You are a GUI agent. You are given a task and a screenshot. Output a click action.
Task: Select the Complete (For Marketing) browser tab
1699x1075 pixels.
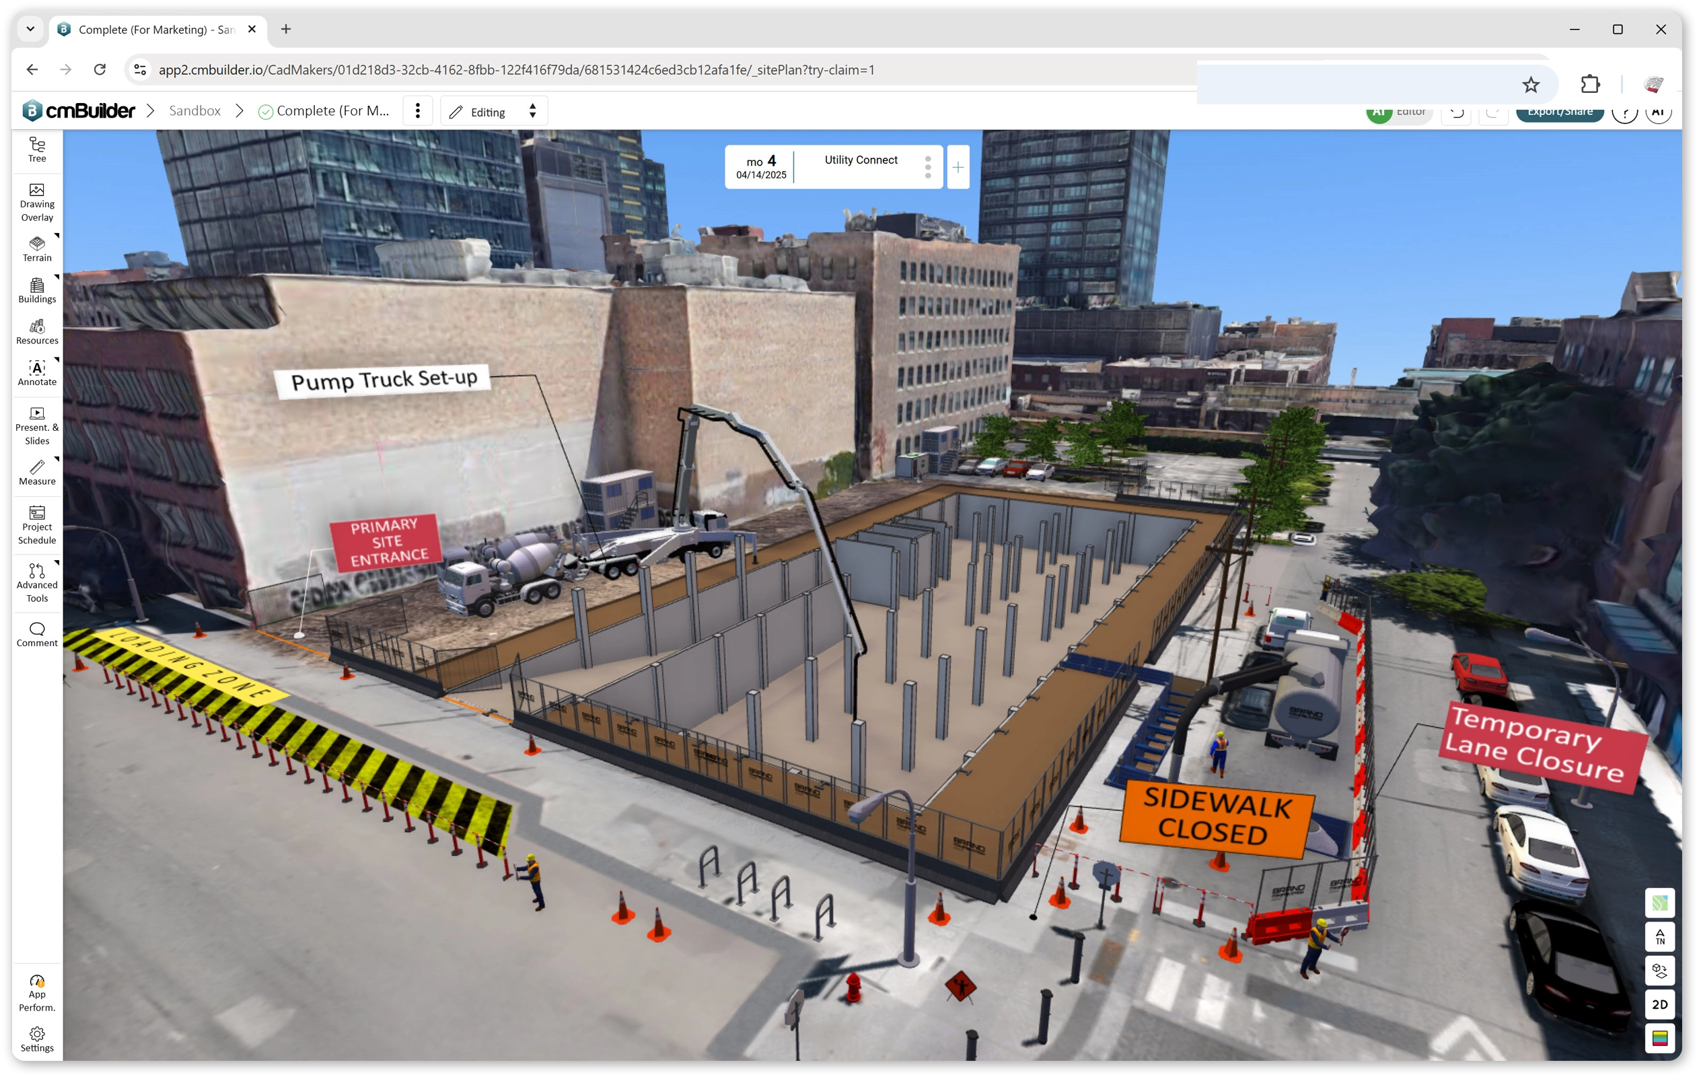pos(157,30)
